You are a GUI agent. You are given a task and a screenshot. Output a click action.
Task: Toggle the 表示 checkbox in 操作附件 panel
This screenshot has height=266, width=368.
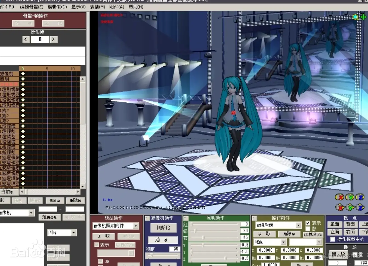(x=308, y=223)
